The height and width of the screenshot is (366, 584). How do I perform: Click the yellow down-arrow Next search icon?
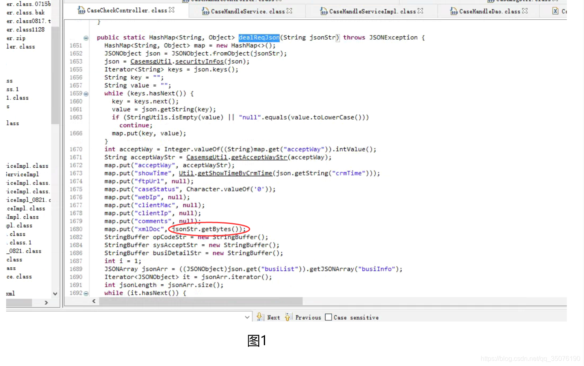coord(260,317)
